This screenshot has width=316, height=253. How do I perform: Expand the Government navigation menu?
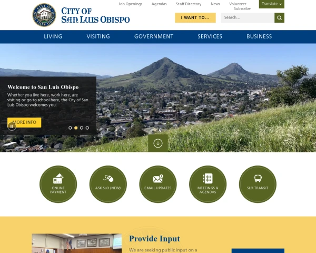coord(154,36)
